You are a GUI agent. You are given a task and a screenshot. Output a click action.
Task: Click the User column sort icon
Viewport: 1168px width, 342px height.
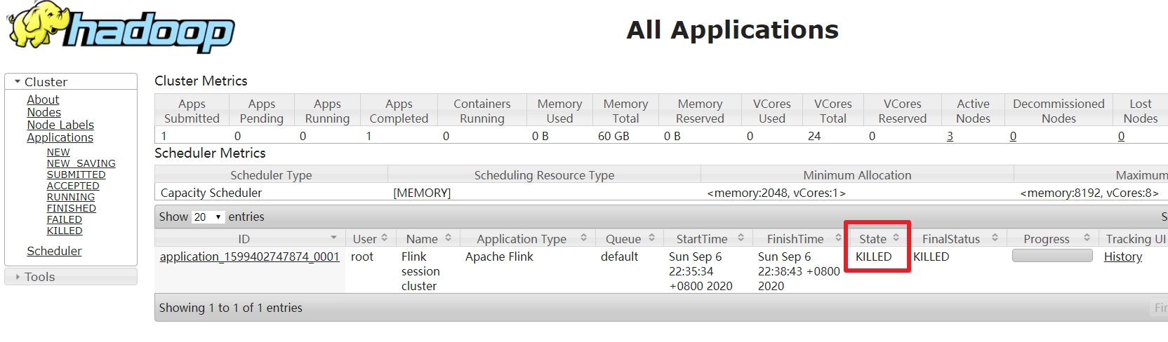click(385, 238)
